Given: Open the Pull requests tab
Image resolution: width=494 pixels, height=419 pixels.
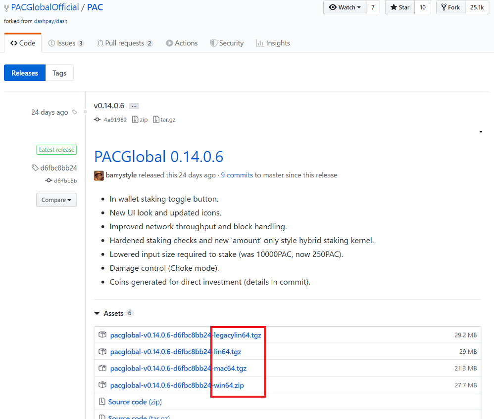Looking at the screenshot, I should coord(125,43).
